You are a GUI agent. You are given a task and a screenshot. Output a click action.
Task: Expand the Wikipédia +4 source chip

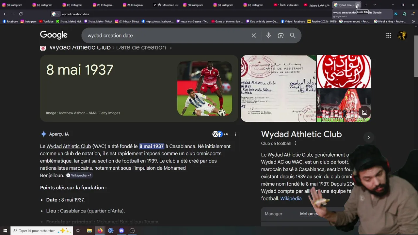79,175
